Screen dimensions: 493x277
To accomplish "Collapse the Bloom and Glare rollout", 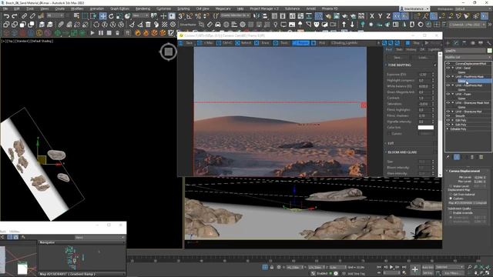I will click(x=386, y=152).
